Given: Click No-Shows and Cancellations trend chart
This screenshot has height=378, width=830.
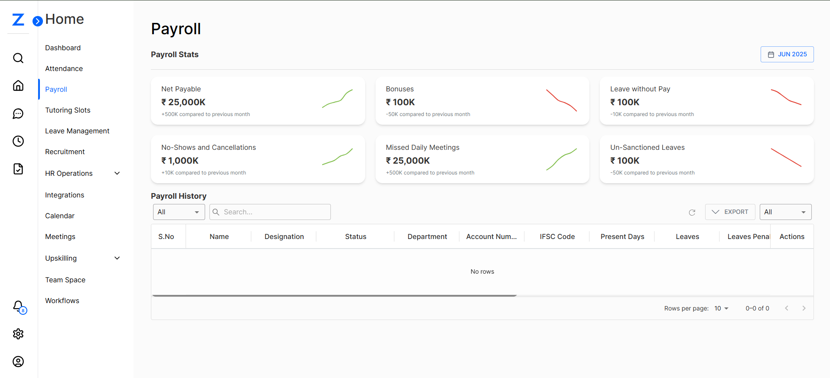Looking at the screenshot, I should point(337,157).
